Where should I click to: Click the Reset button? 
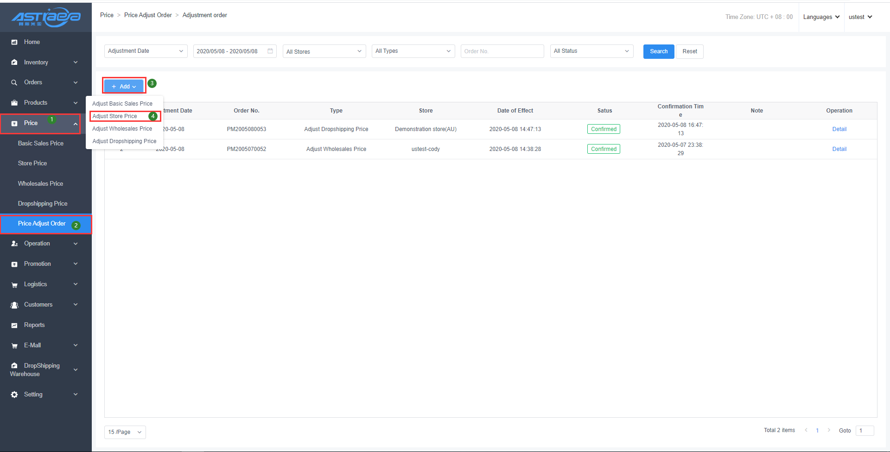[x=689, y=51]
